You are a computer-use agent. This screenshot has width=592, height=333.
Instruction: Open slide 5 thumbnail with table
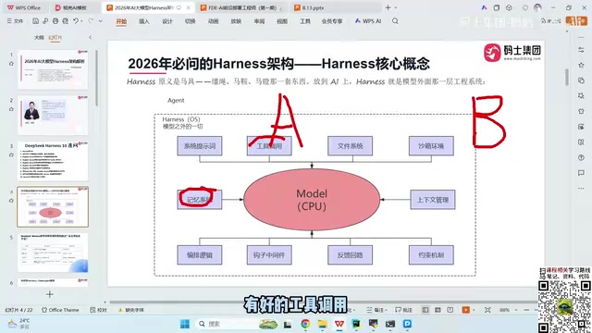[x=53, y=253]
